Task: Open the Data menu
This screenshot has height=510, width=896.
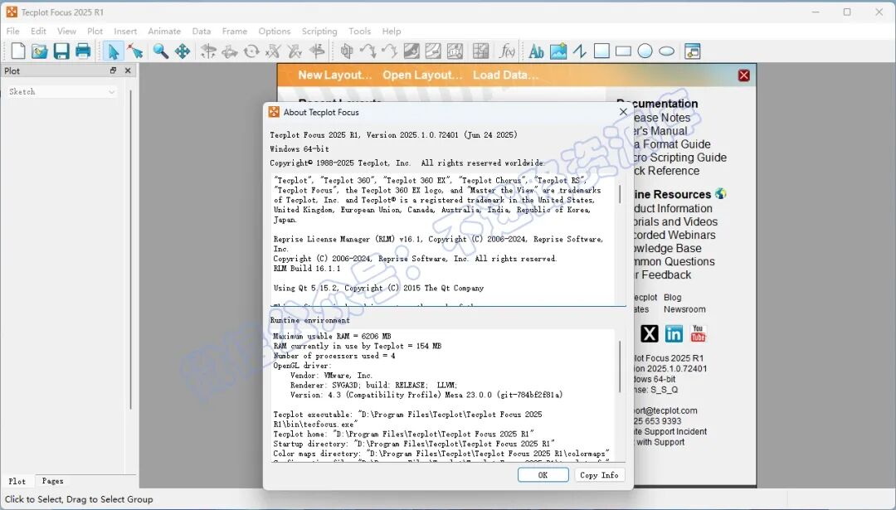Action: (201, 32)
